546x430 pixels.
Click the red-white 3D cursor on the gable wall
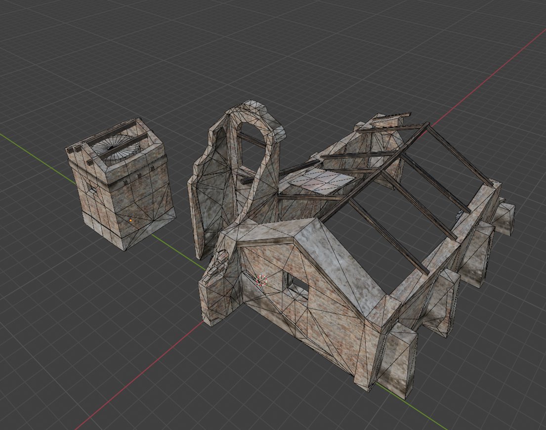point(261,280)
